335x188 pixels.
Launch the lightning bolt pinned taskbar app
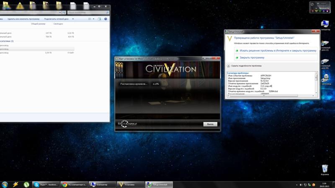[15, 185]
